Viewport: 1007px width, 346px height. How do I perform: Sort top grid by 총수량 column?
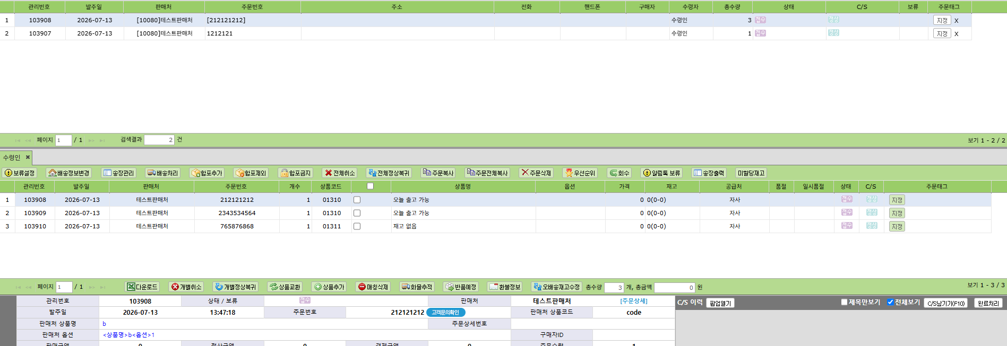tap(732, 7)
